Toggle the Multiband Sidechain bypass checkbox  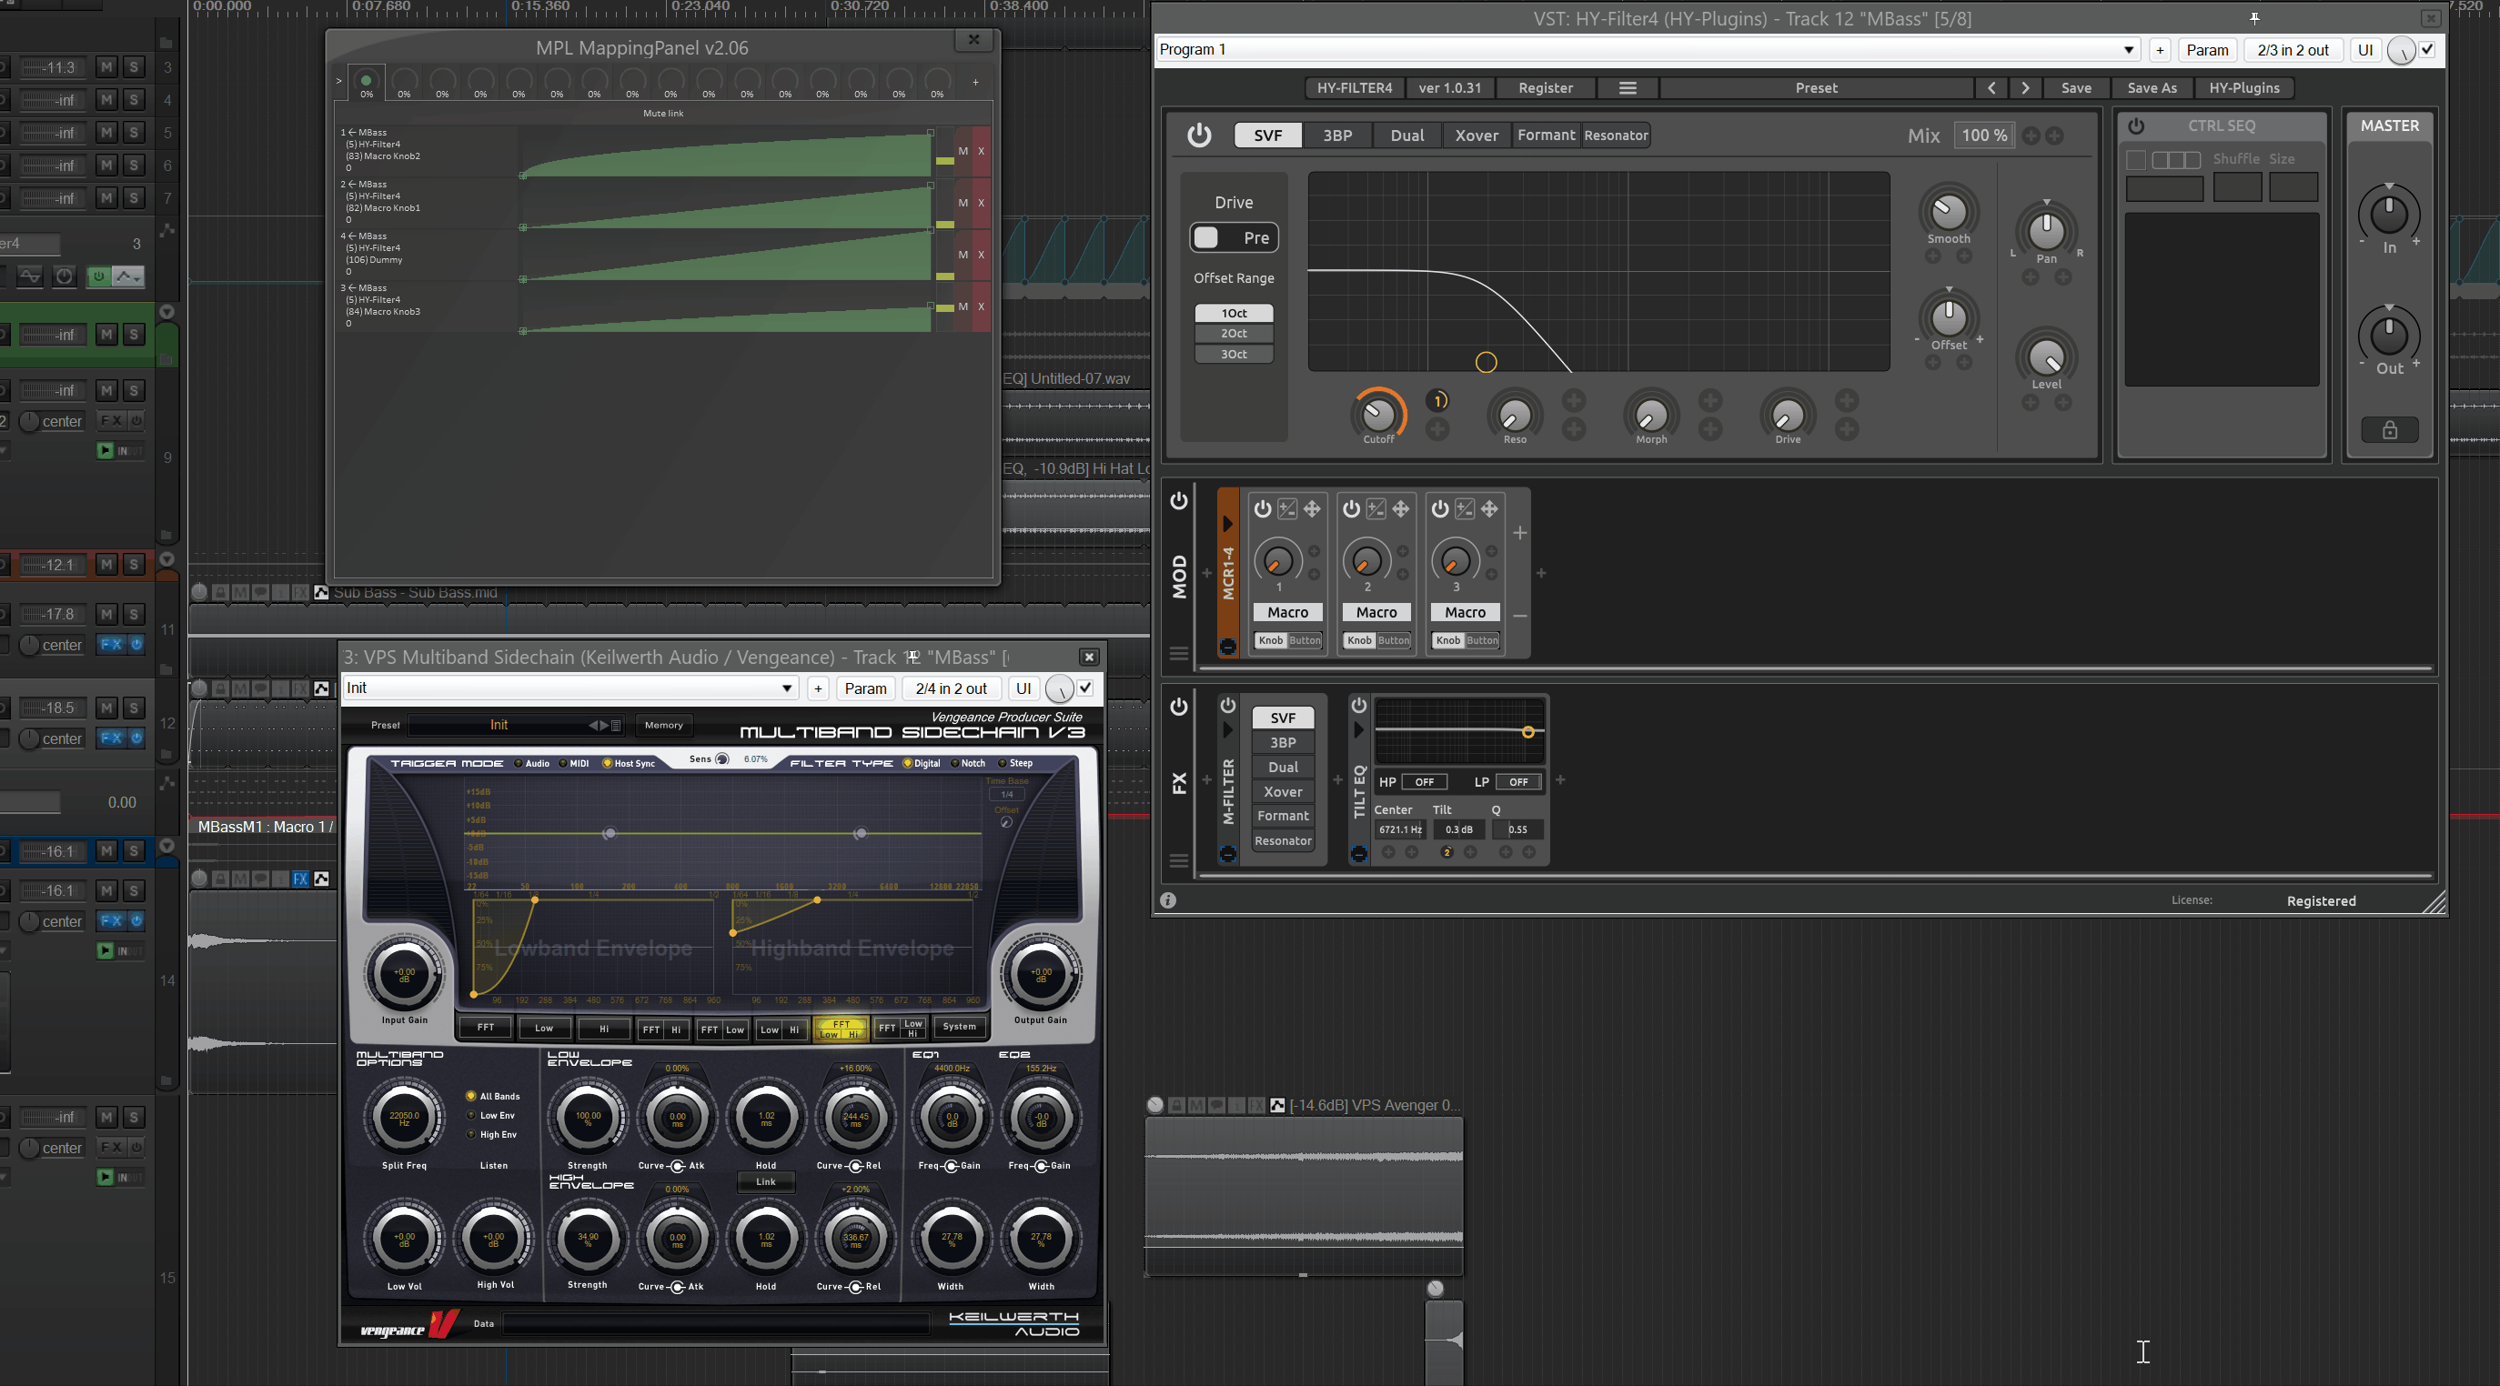[1085, 688]
